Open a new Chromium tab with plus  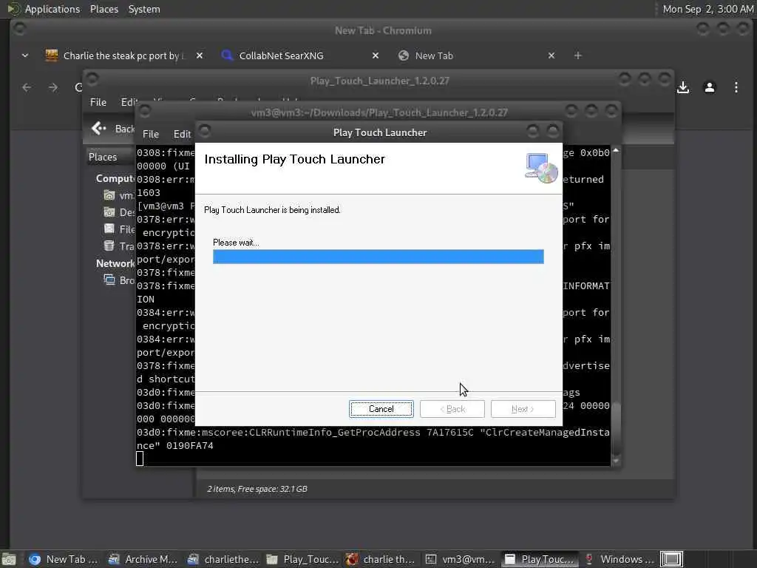point(578,55)
